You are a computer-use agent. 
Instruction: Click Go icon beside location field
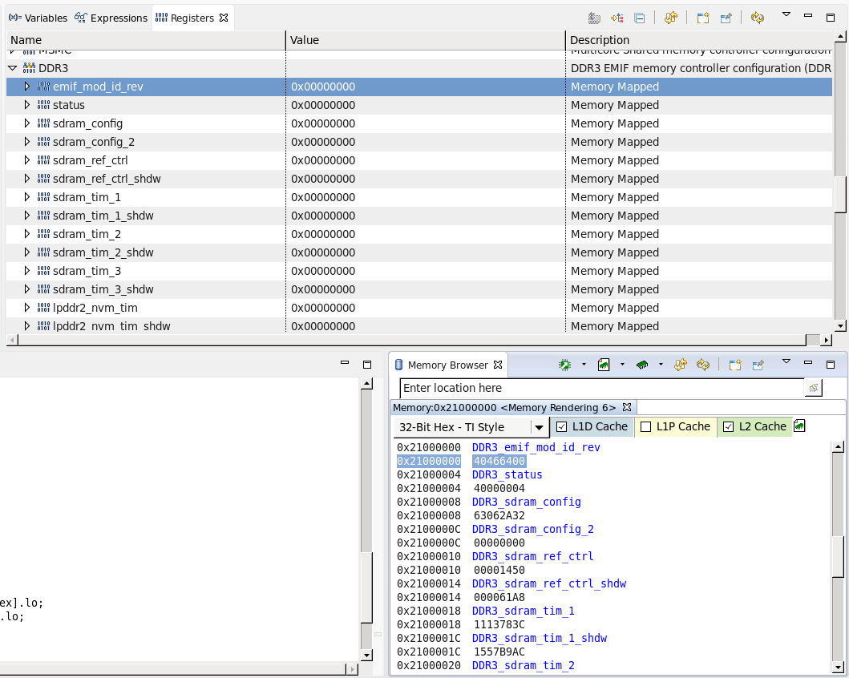[814, 388]
